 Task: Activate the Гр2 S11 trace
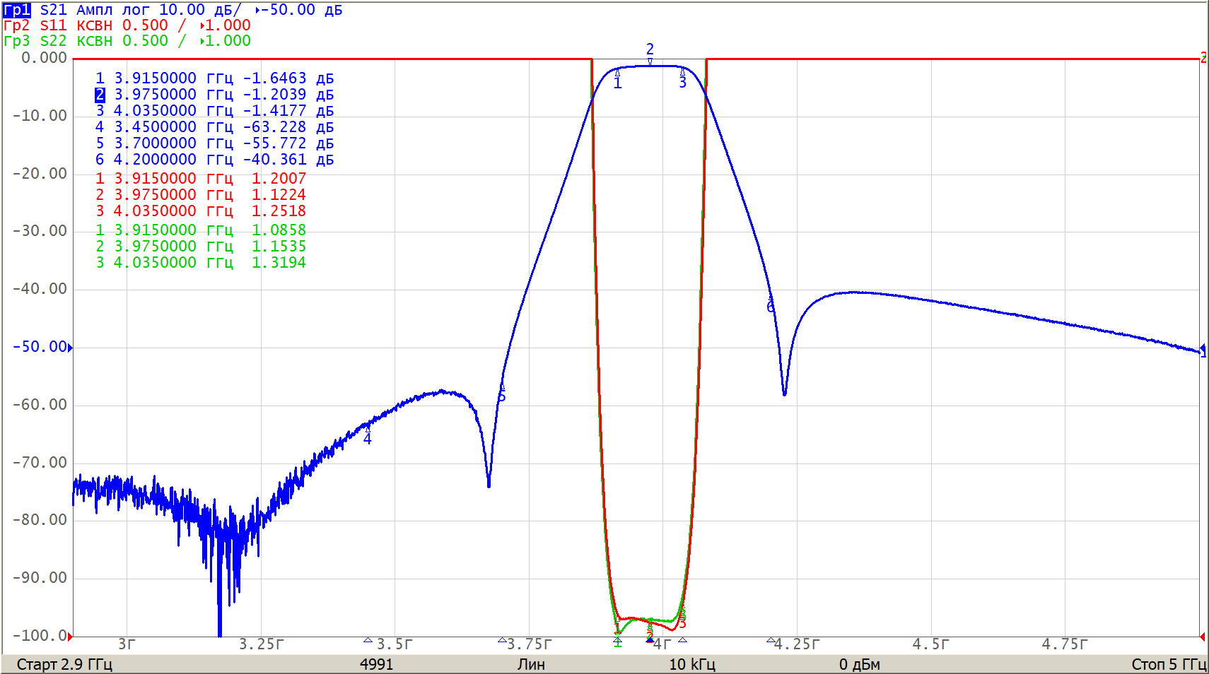point(16,25)
